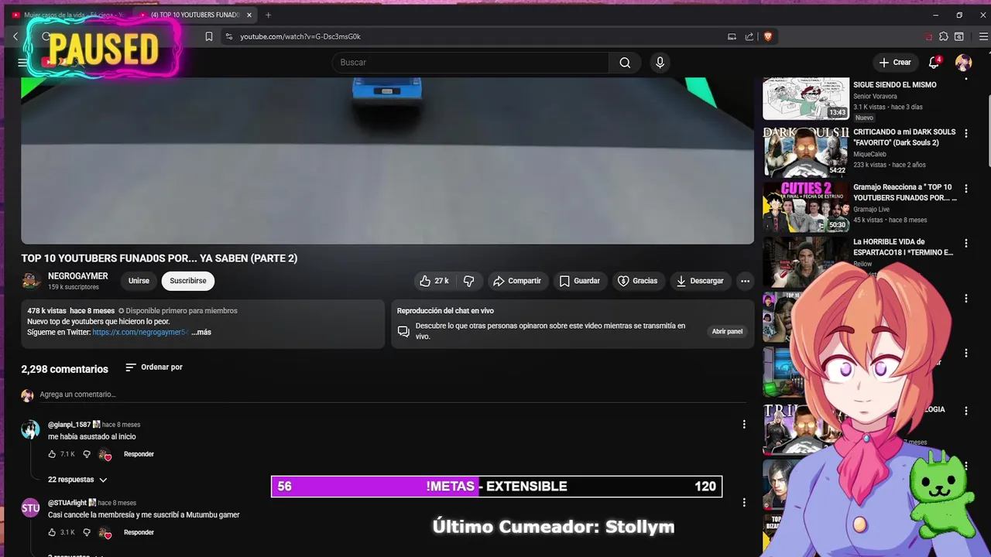Open the DARK SOULS II video thumbnail
Viewport: 991px width, 557px height.
point(806,152)
